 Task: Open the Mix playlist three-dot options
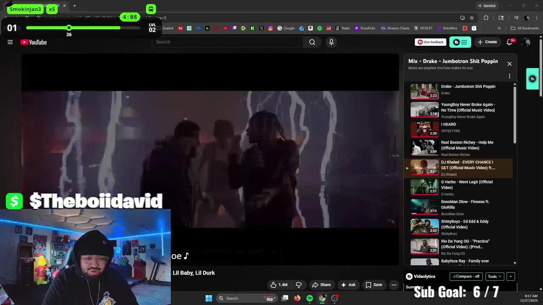[509, 76]
